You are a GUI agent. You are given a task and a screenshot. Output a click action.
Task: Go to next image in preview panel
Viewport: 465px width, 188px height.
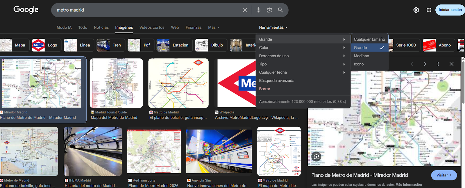point(425,64)
